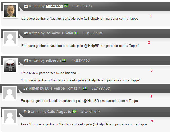Image resolution: width=170 pixels, height=132 pixels.
Task: Click the Brazil flag beside Luís Felipe Tomazini
Action: (85, 88)
